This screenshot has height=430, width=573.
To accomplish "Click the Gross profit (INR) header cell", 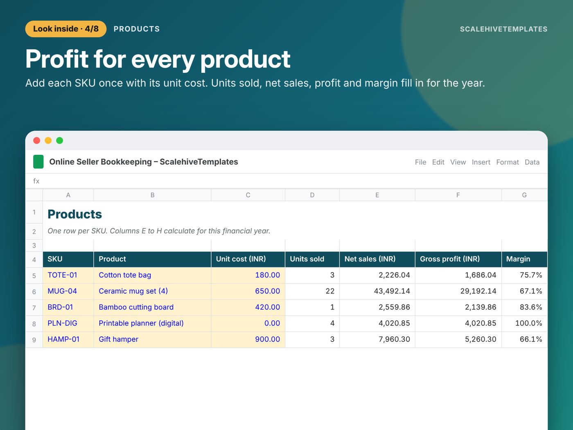I will pyautogui.click(x=458, y=259).
